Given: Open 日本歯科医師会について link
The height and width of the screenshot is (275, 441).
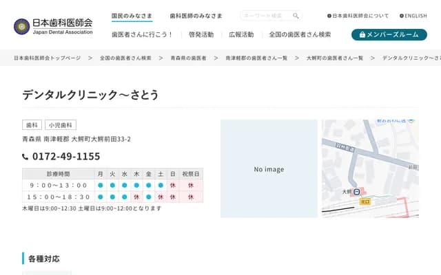Looking at the screenshot, I should point(358,15).
